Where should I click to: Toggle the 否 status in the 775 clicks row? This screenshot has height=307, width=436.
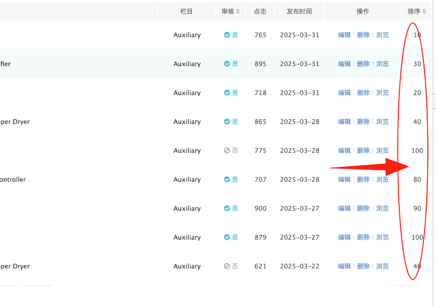(x=231, y=151)
